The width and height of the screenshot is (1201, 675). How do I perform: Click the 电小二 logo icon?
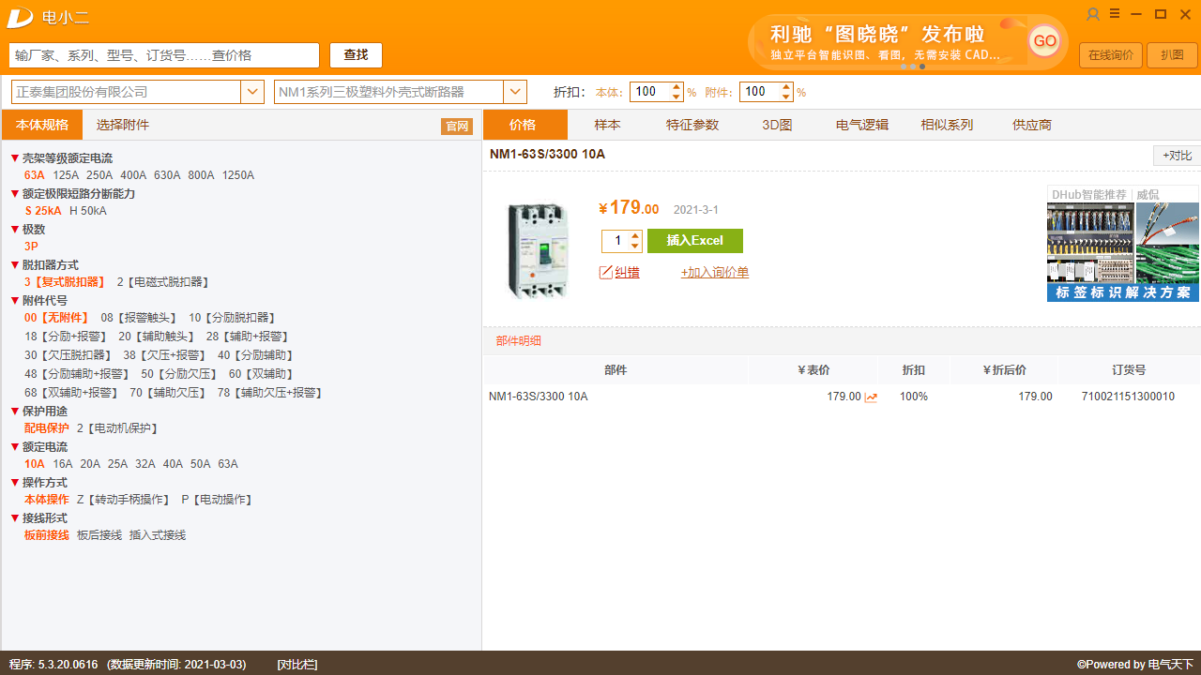19,17
